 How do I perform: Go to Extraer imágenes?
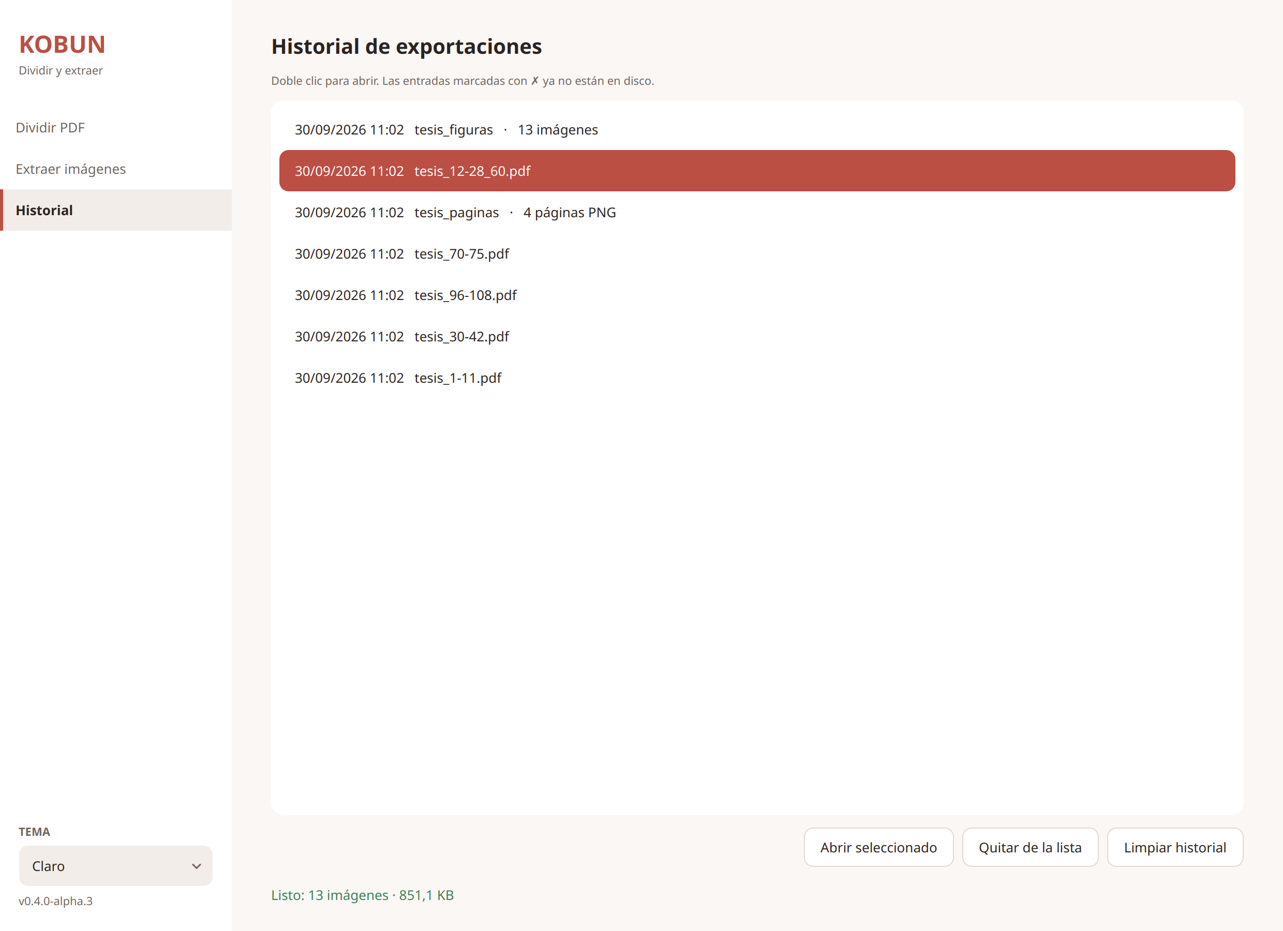point(116,169)
